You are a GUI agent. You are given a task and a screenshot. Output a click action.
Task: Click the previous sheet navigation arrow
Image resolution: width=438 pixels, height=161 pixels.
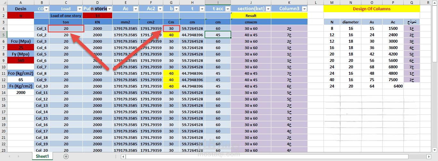click(9, 157)
